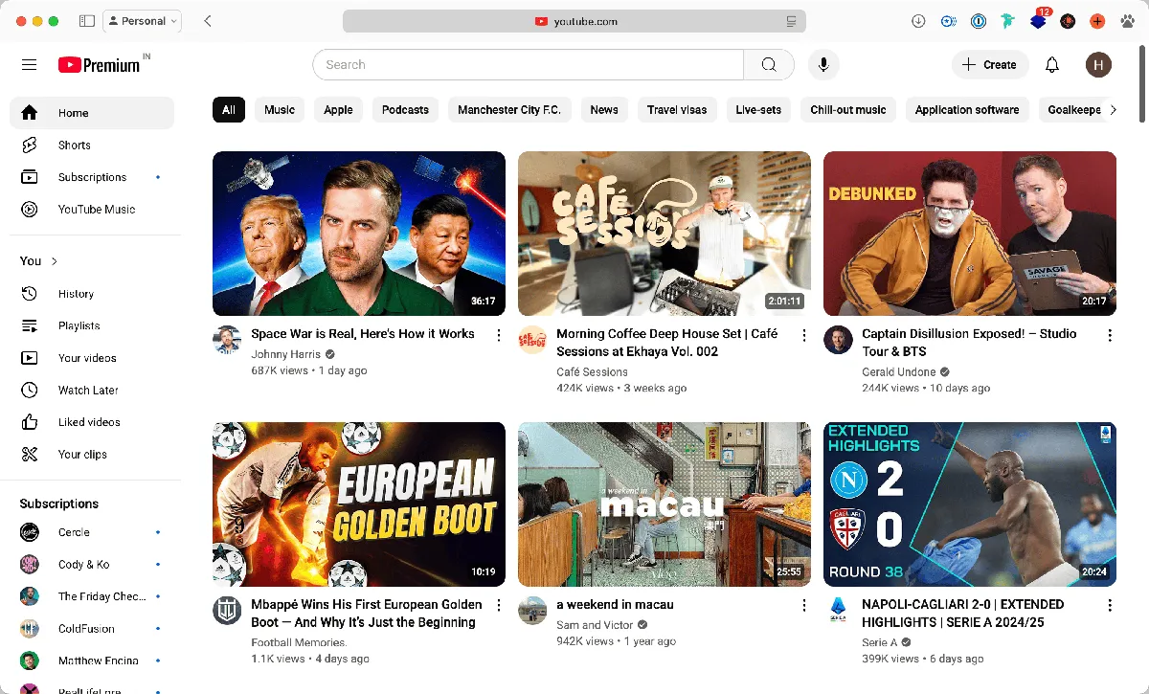Click the page vertical scrollbar
The width and height of the screenshot is (1149, 694).
click(x=1142, y=86)
